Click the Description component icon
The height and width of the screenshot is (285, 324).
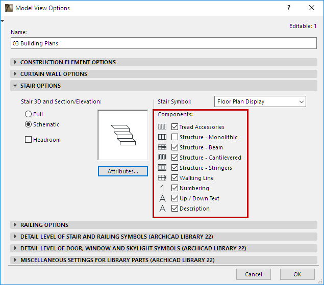click(162, 209)
